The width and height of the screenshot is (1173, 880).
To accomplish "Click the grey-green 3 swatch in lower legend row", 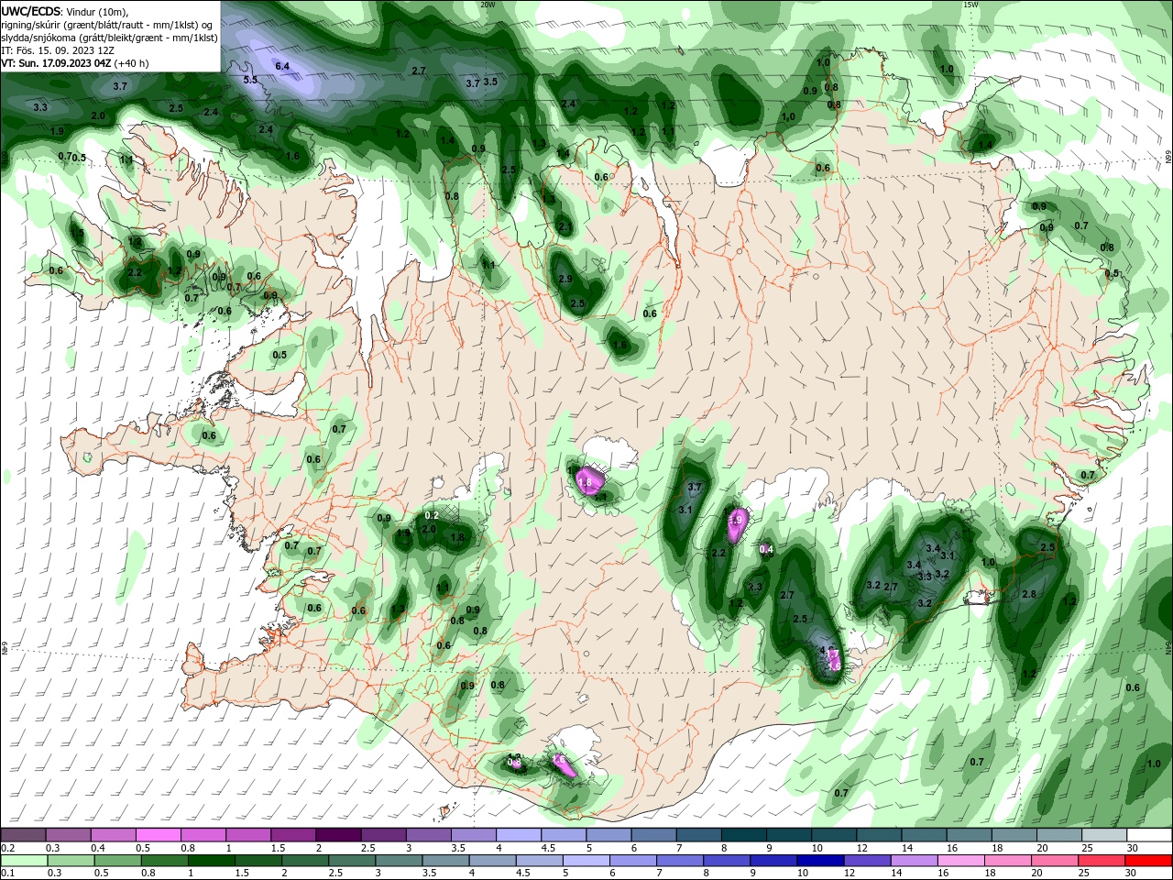I will 399,861.
